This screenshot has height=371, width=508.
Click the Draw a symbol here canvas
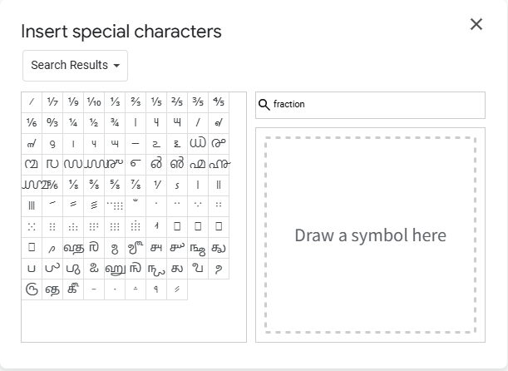point(370,235)
